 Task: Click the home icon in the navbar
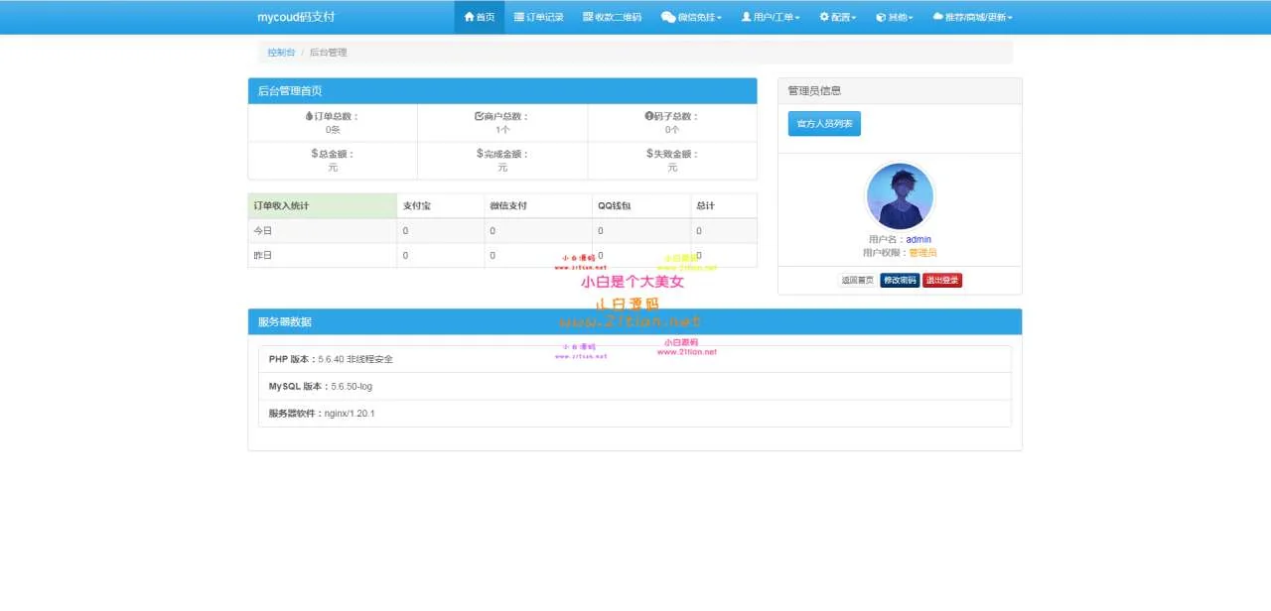tap(470, 17)
